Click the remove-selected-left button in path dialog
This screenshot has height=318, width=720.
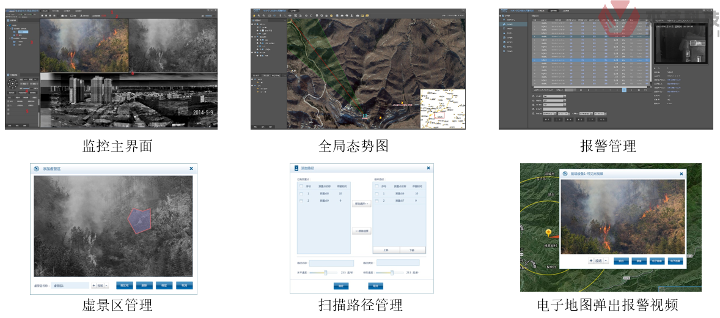(362, 231)
